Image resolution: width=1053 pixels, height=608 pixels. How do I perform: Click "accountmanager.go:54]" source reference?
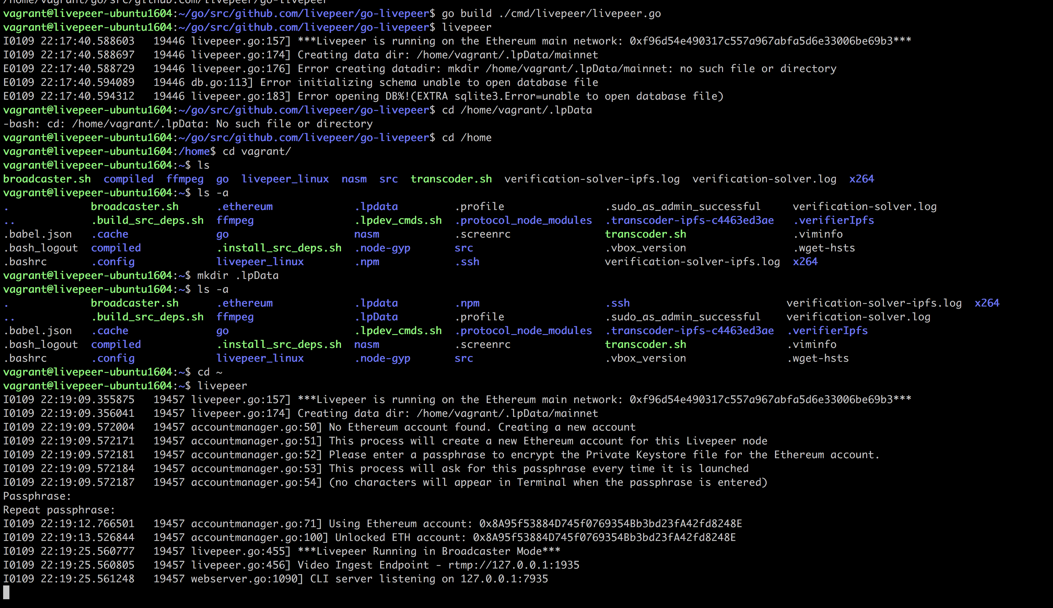coord(257,482)
